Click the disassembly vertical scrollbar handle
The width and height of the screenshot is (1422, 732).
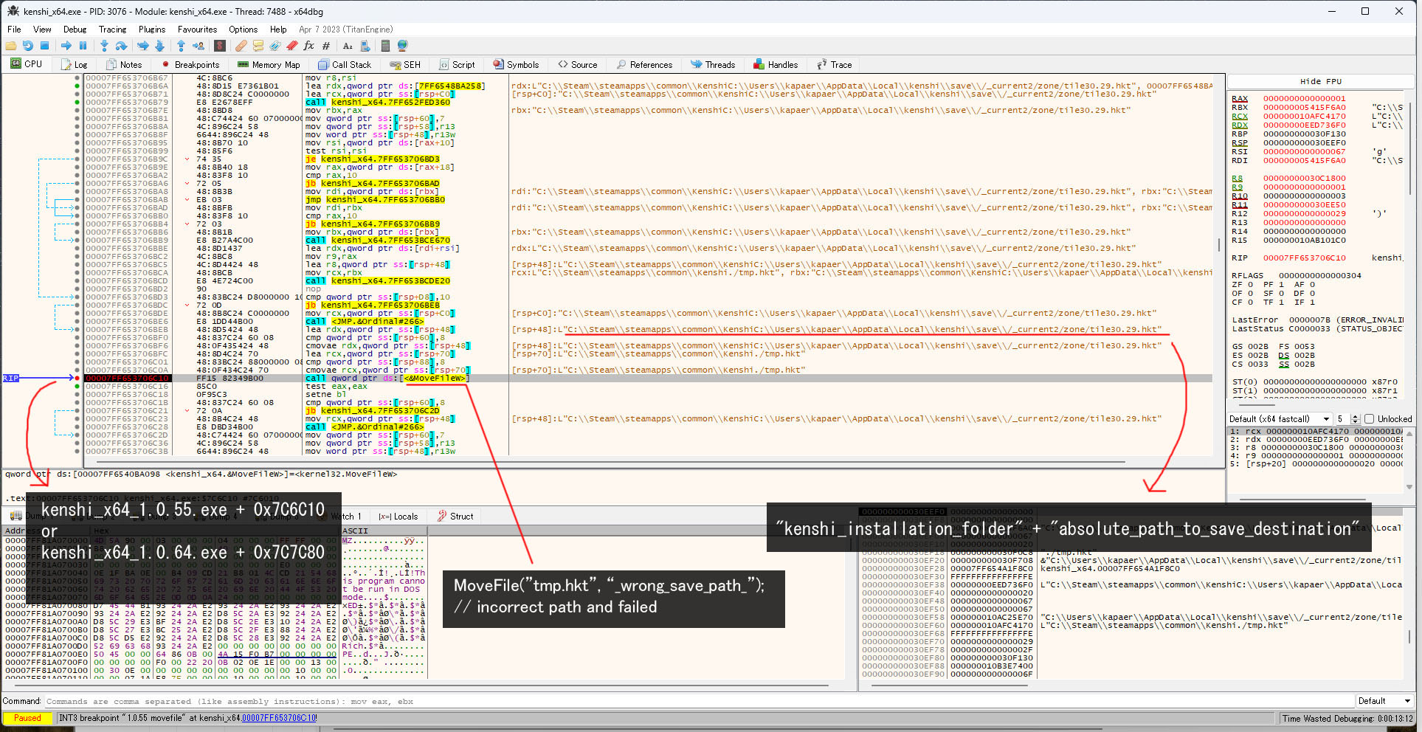(1218, 244)
